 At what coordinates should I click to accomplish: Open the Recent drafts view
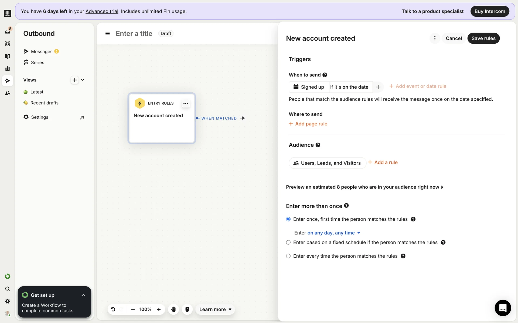point(44,103)
